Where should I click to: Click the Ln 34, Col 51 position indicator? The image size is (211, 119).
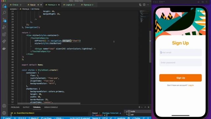[x=80, y=118]
